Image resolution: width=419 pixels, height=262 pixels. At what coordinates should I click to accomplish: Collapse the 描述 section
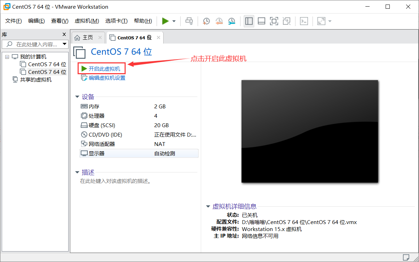click(x=77, y=172)
